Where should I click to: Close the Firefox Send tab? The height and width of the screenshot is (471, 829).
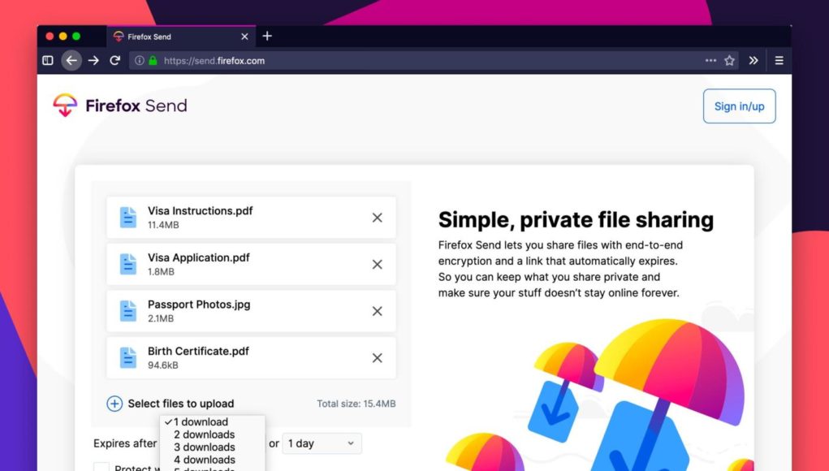tap(244, 37)
